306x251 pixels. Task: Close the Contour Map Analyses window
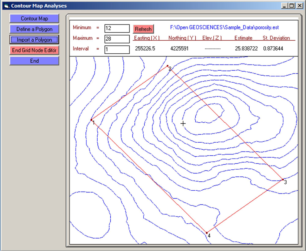click(x=299, y=5)
